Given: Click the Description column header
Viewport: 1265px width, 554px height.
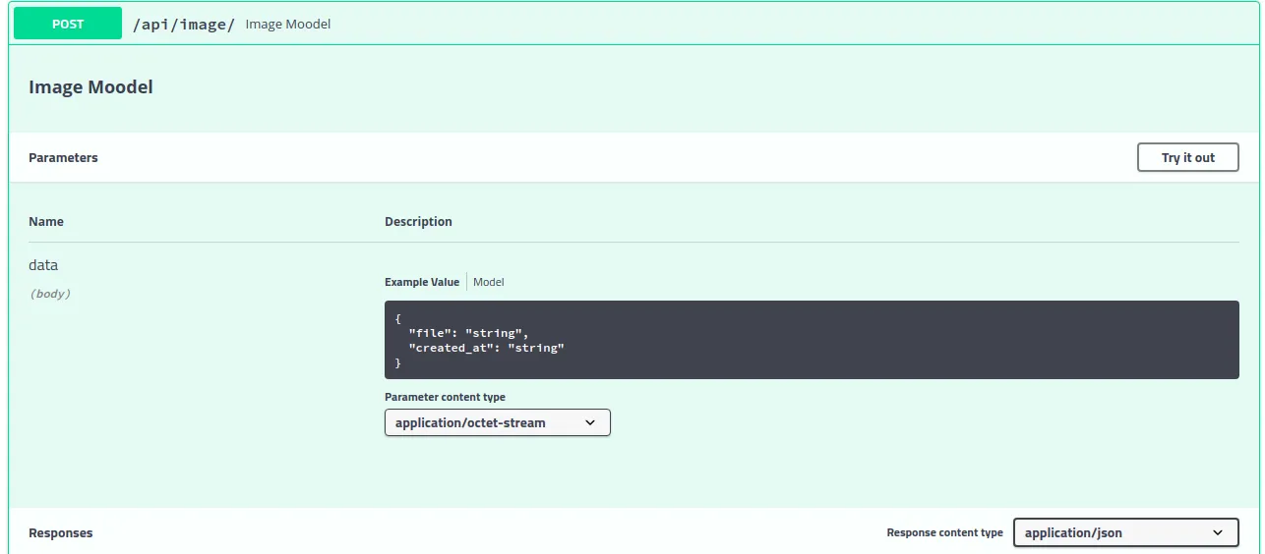Looking at the screenshot, I should (418, 222).
